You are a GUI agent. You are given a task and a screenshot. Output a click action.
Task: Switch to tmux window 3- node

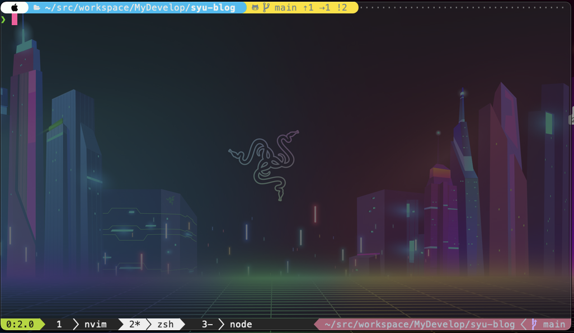pyautogui.click(x=227, y=324)
